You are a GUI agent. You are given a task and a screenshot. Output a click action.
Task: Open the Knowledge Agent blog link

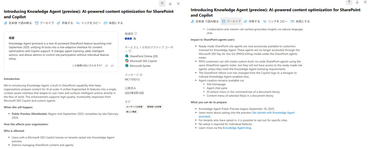coord(237,128)
